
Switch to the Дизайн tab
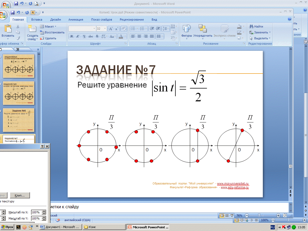pos(56,20)
